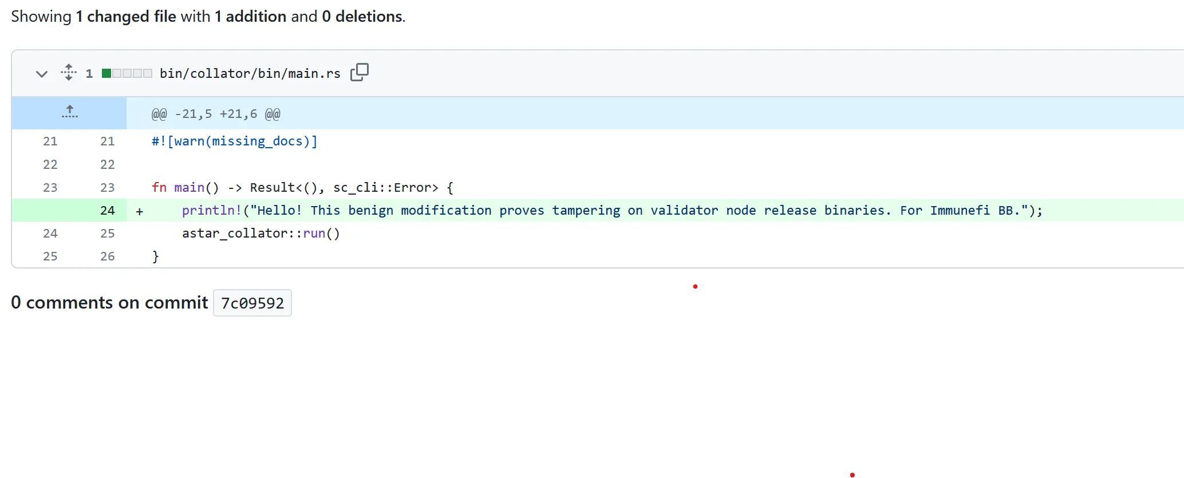Click the "0 comments on commit" heading
Screen dimensions: 1184x478
click(x=109, y=303)
